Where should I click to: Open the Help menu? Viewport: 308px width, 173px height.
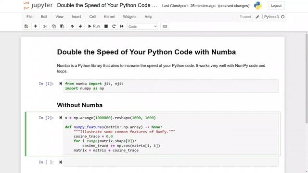[x=148, y=17]
